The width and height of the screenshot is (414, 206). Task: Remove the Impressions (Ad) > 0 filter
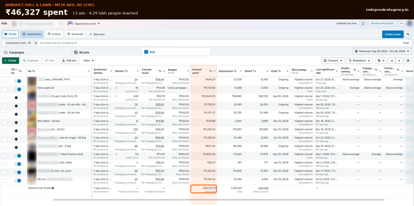tap(36, 43)
